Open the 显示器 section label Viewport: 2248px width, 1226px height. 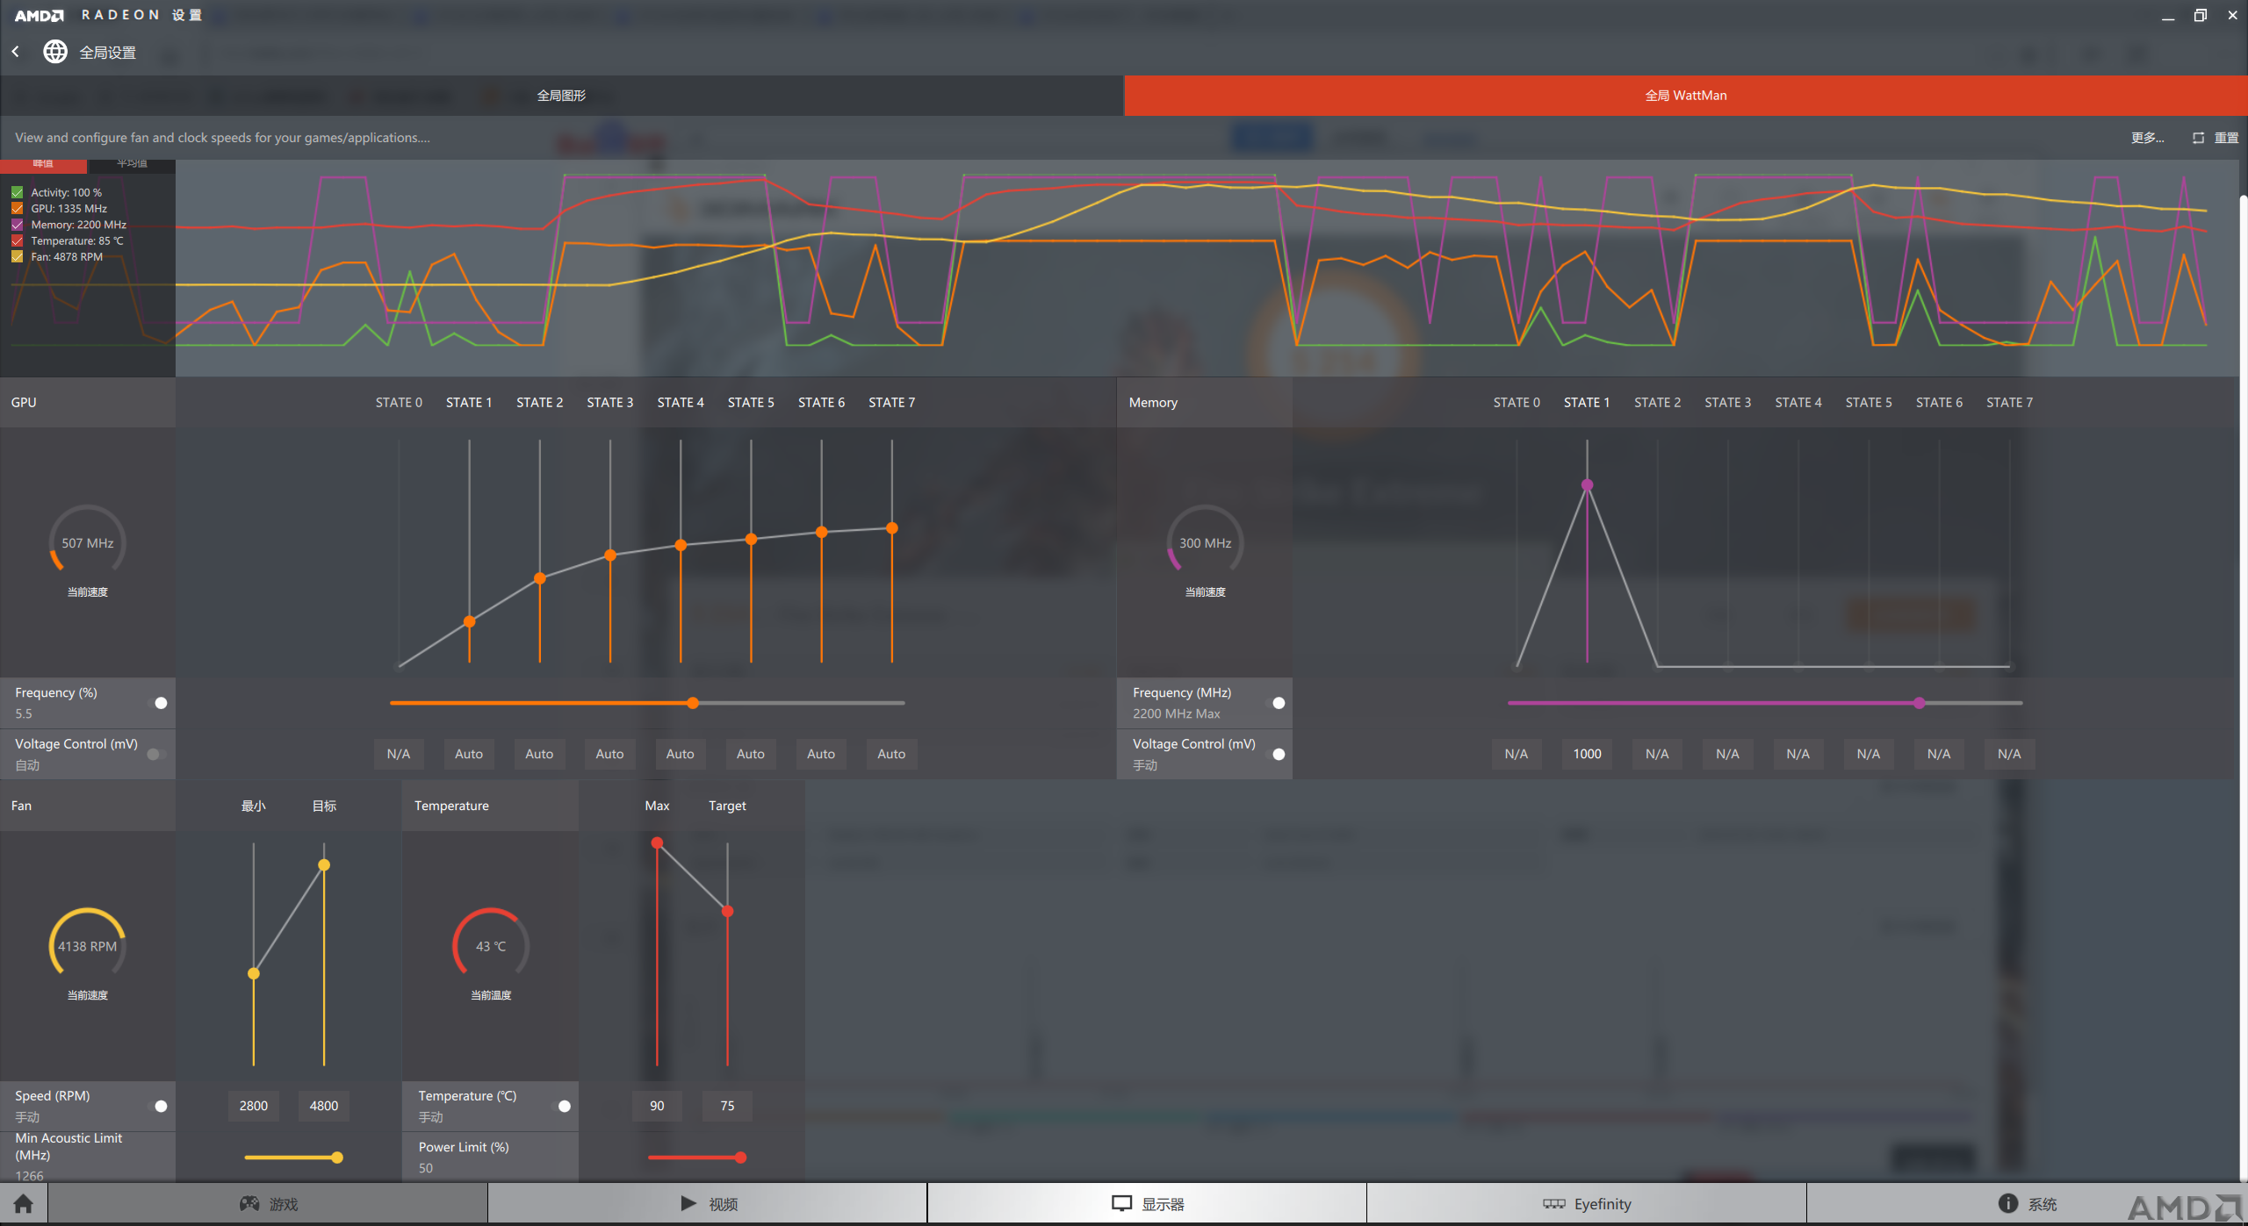[x=1164, y=1204]
